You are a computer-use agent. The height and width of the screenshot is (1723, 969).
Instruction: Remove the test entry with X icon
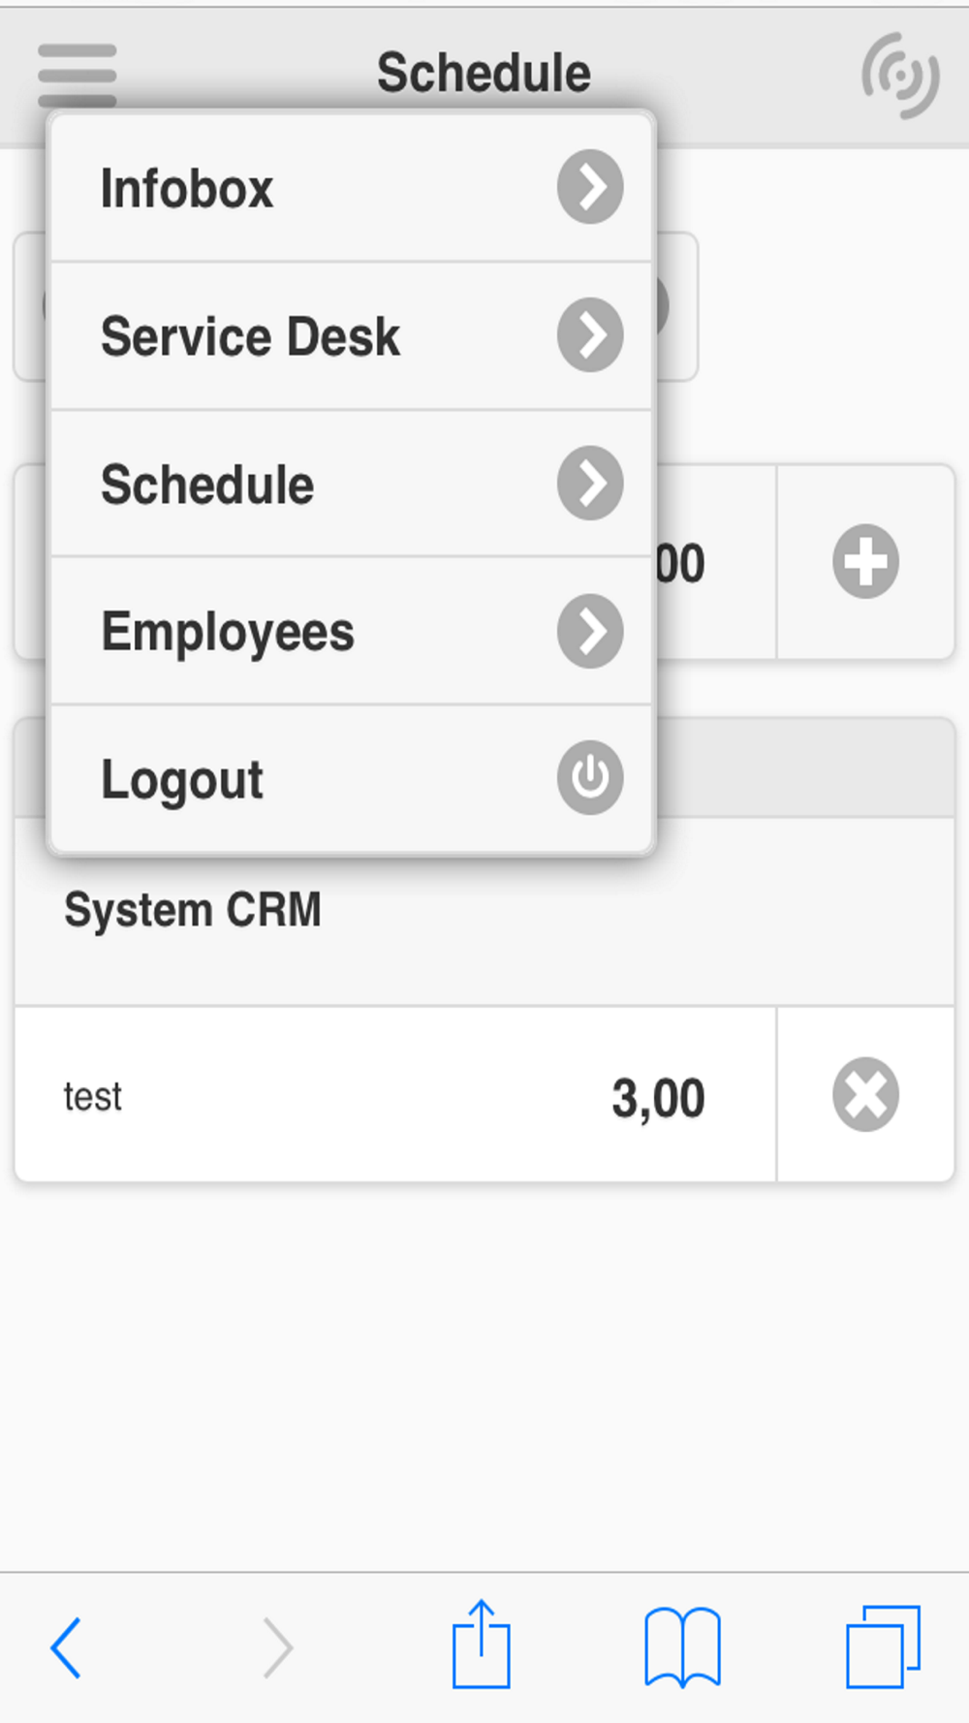click(x=865, y=1094)
